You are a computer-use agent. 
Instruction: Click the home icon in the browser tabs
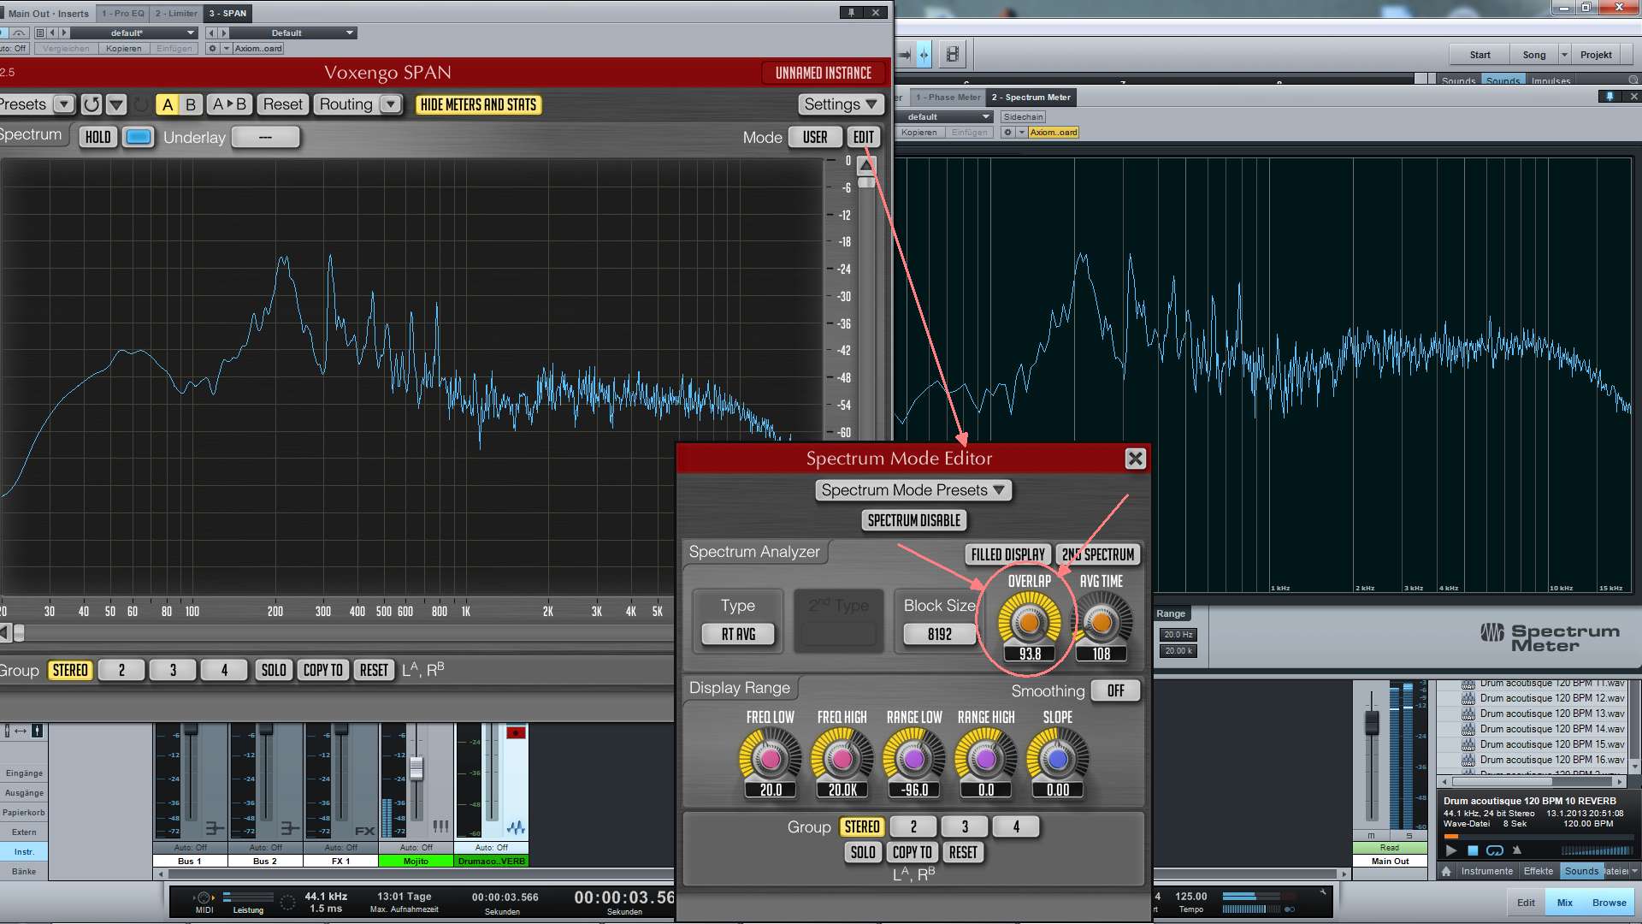1446,871
